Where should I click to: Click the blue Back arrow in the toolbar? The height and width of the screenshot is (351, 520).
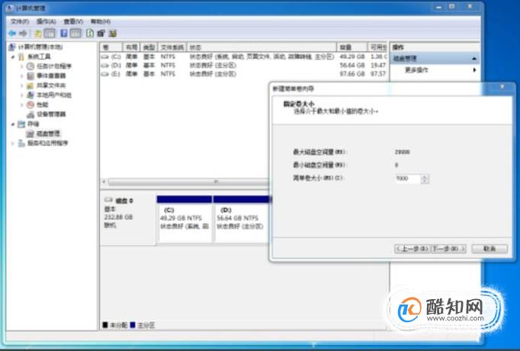tap(12, 33)
